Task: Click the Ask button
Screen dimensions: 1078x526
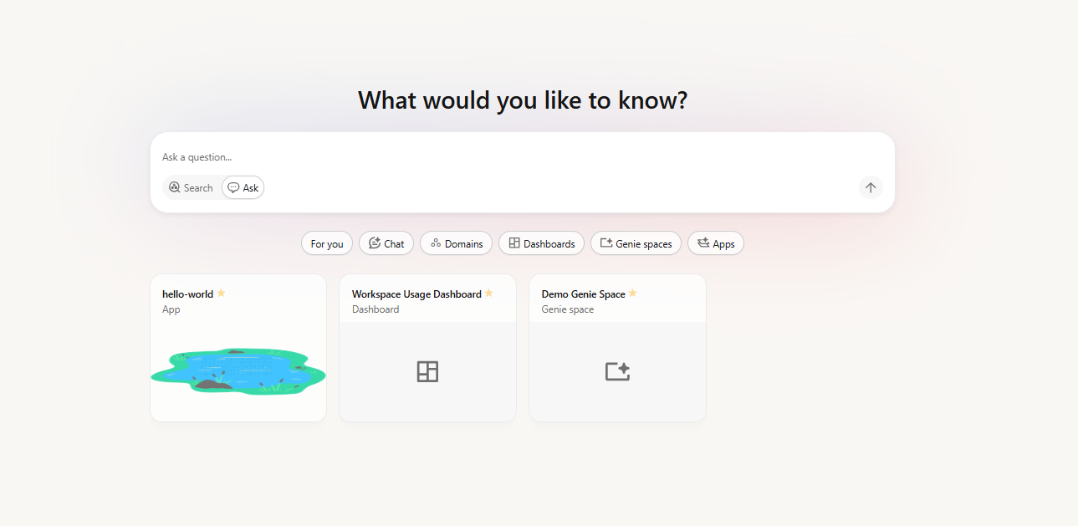Action: click(x=243, y=187)
